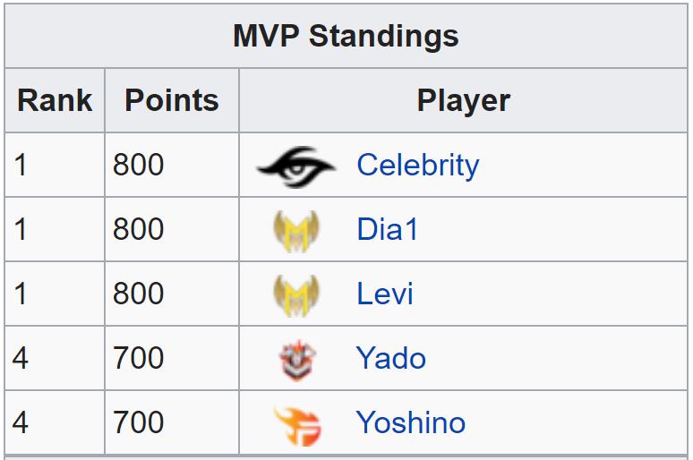Click the Player column header
Screen dimensions: 693x460
[463, 100]
